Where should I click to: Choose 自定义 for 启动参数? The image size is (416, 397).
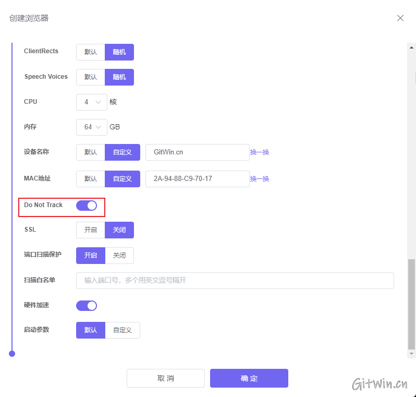pyautogui.click(x=123, y=330)
